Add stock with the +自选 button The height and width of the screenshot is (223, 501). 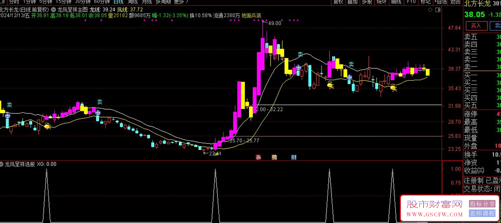coord(440,2)
